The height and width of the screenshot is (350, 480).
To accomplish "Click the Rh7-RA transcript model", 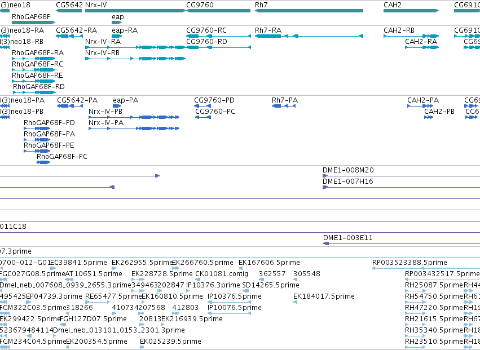I will pos(309,36).
